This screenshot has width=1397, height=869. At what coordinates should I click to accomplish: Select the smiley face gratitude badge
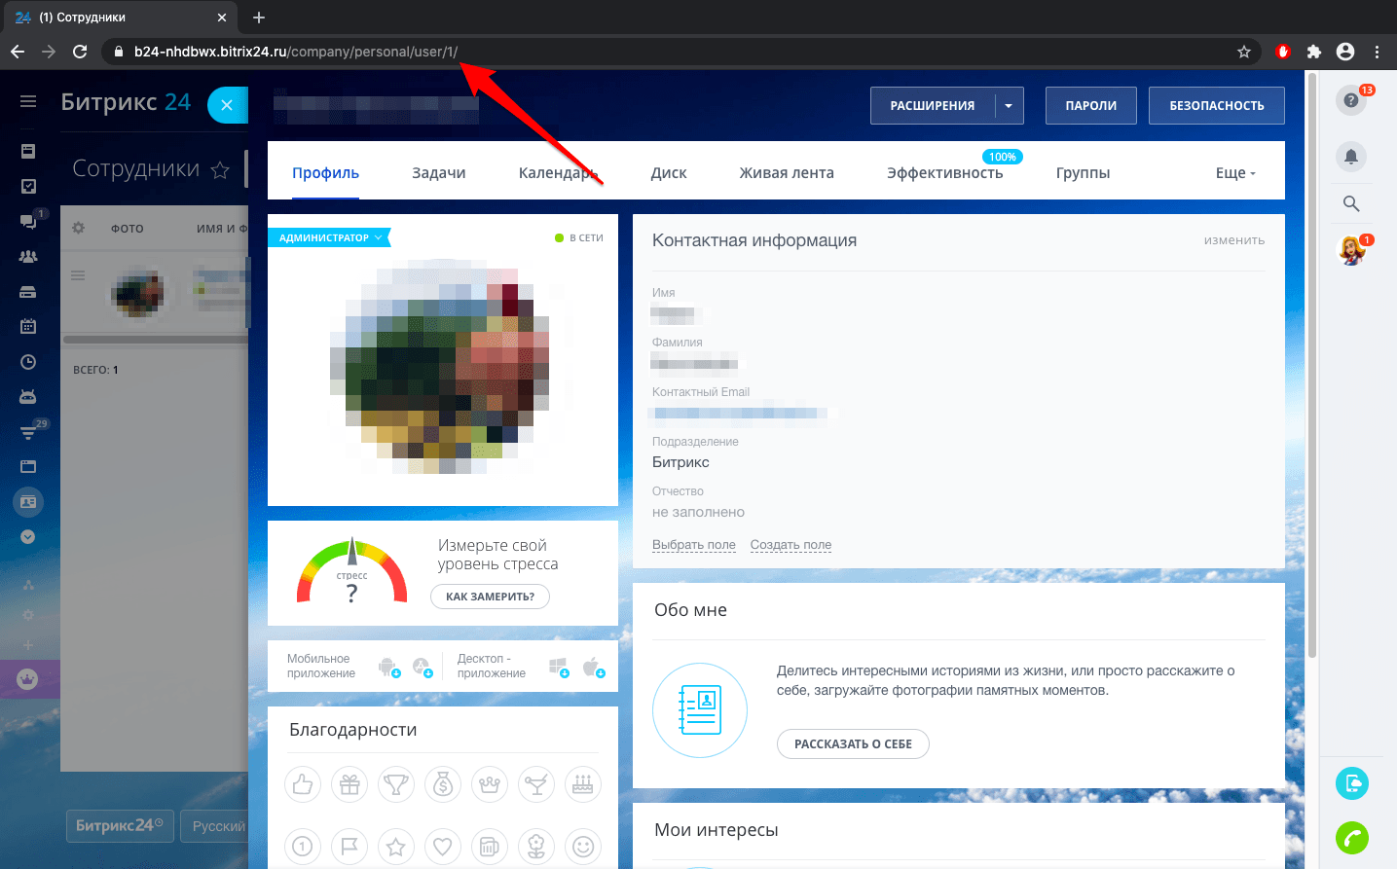tap(583, 846)
